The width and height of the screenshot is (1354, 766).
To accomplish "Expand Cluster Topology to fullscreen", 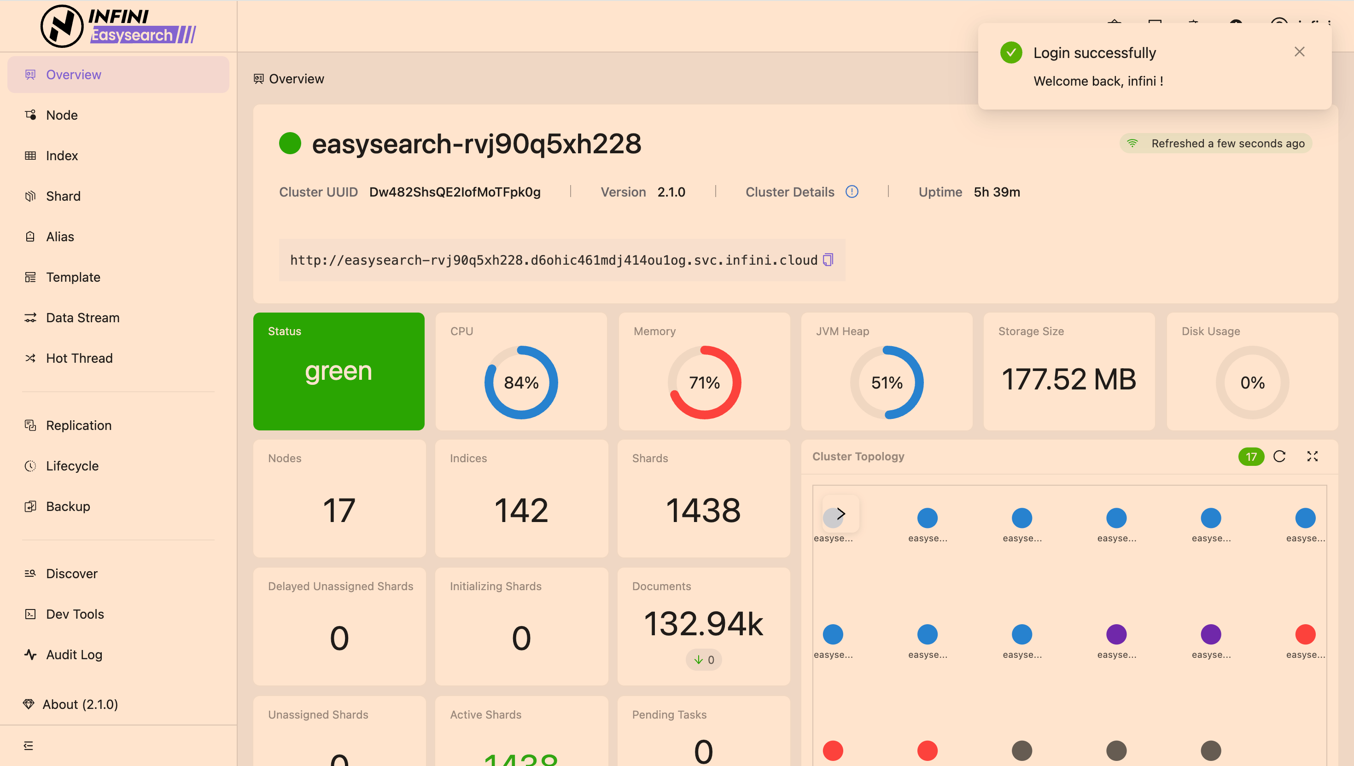I will [1313, 456].
